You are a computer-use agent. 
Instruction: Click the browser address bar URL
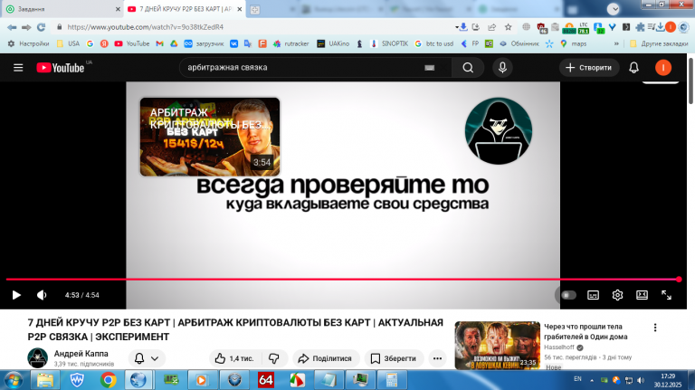click(146, 27)
